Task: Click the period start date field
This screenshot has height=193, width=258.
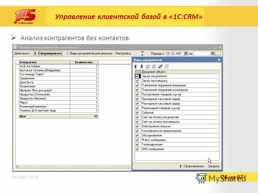Action: point(175,53)
